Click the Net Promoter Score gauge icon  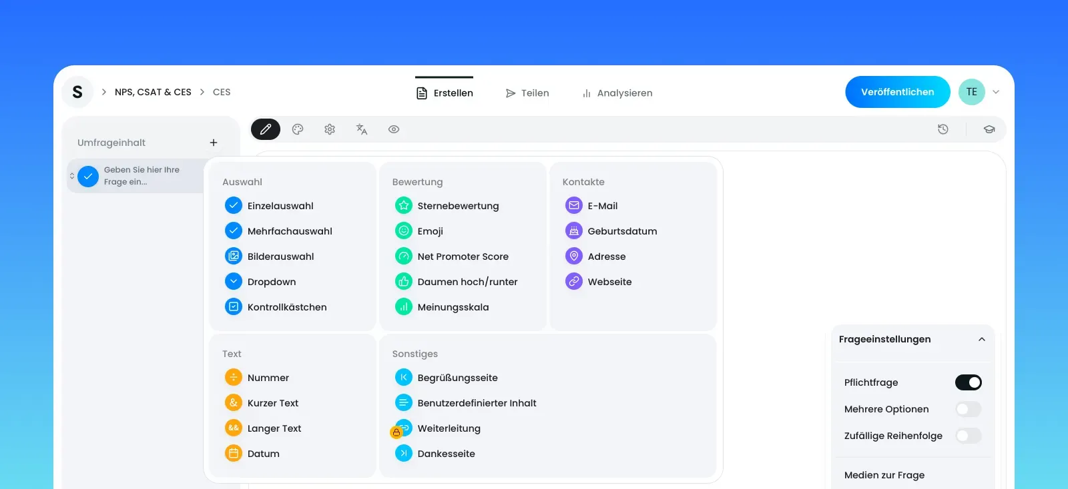(x=404, y=256)
